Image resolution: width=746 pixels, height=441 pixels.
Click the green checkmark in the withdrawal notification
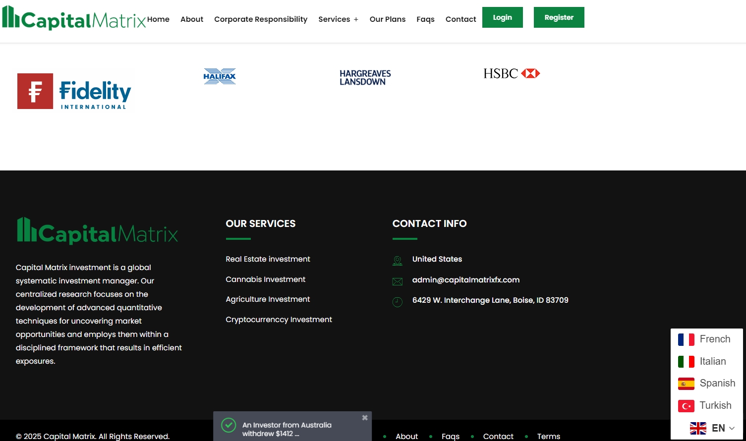229,425
